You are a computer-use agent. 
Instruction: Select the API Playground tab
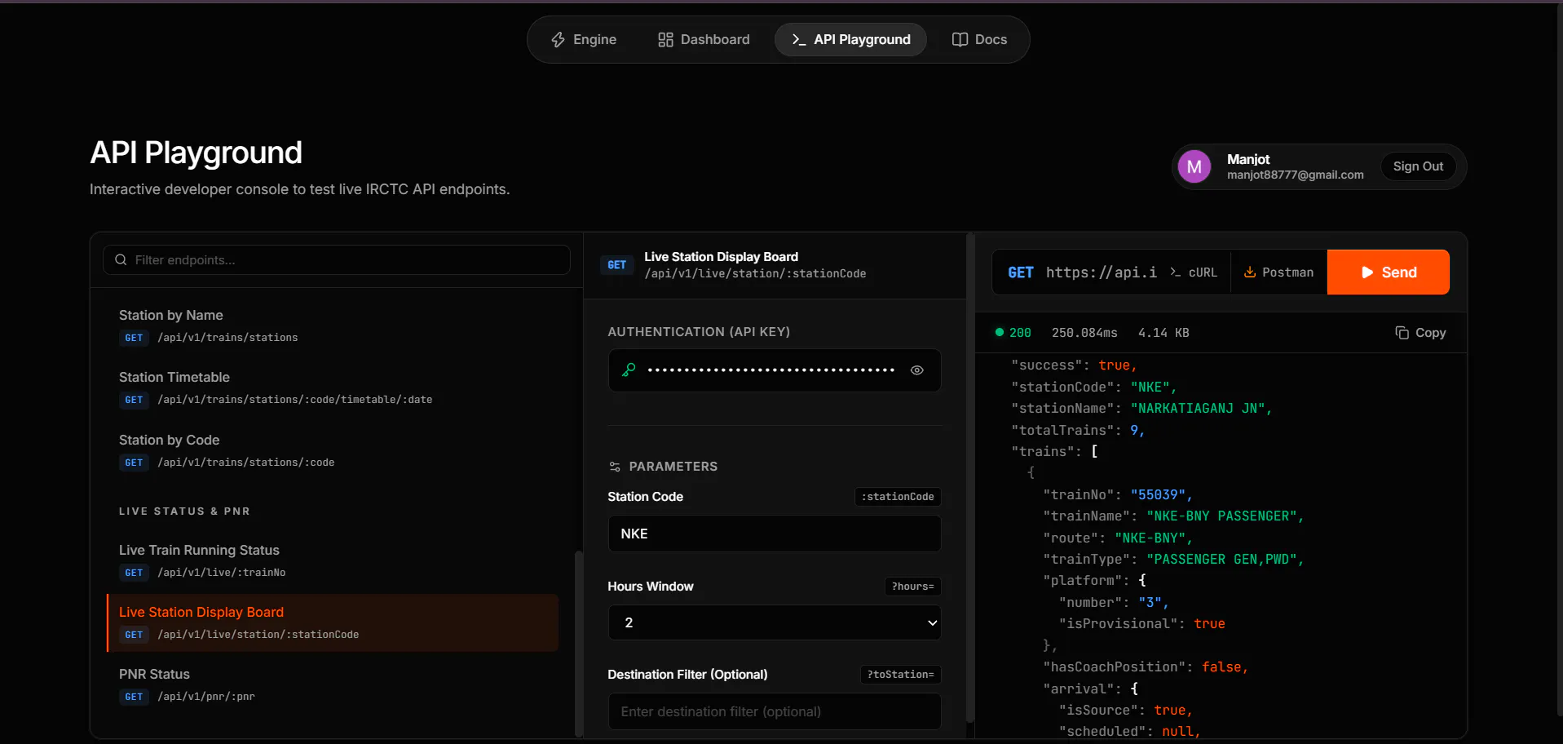pos(850,39)
